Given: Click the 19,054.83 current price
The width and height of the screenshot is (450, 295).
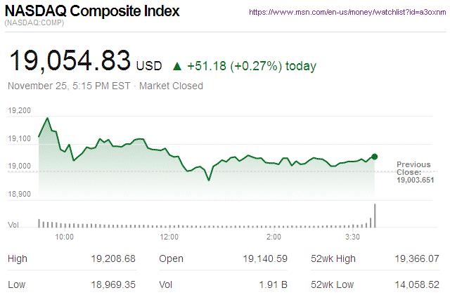Looking at the screenshot, I should pyautogui.click(x=69, y=61).
